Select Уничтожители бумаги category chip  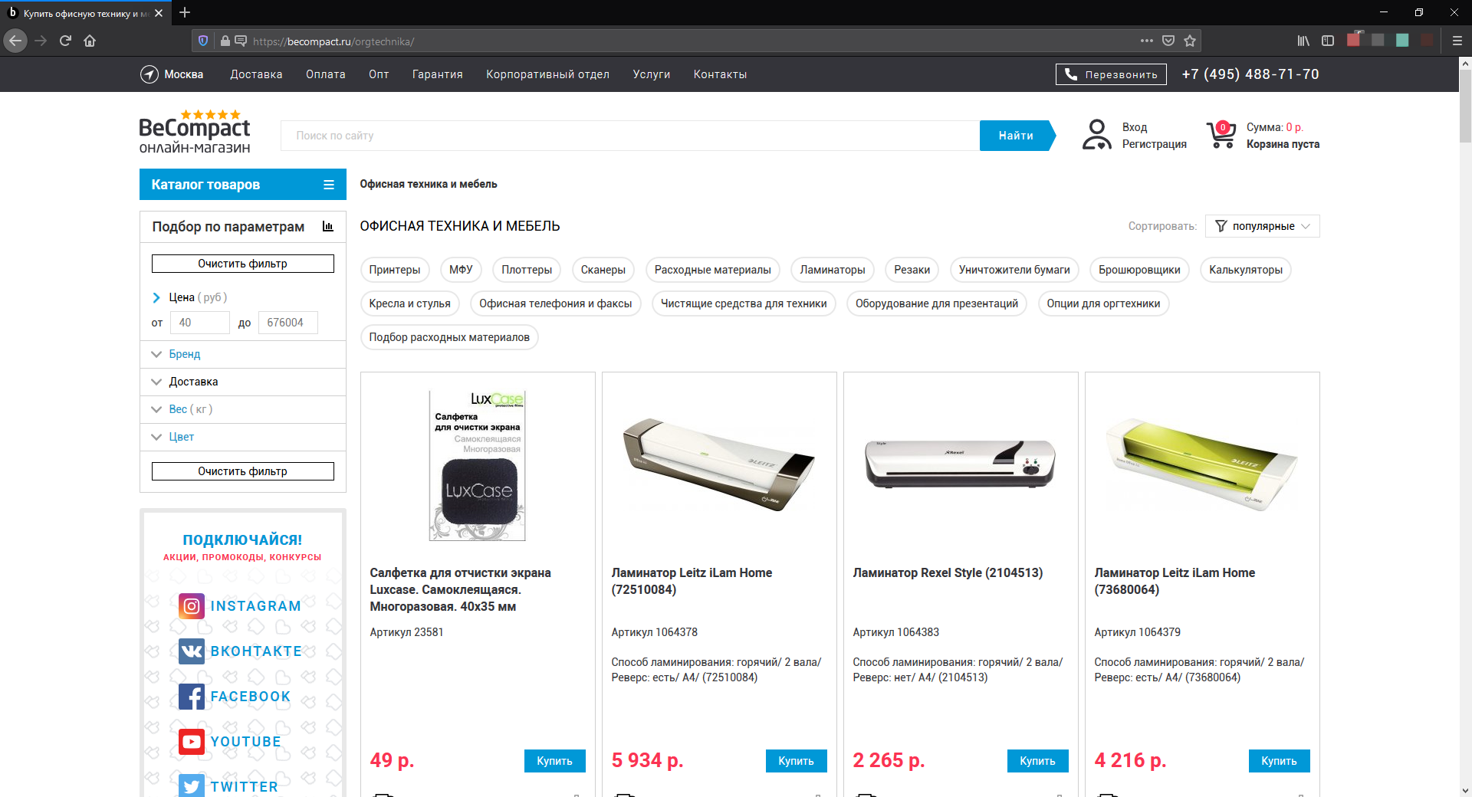click(1014, 270)
